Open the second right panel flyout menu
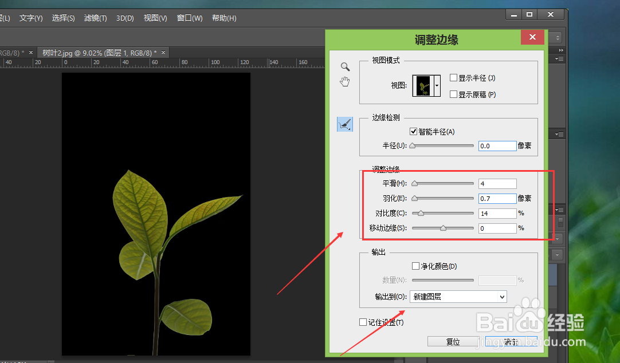The image size is (620, 363). tap(559, 135)
